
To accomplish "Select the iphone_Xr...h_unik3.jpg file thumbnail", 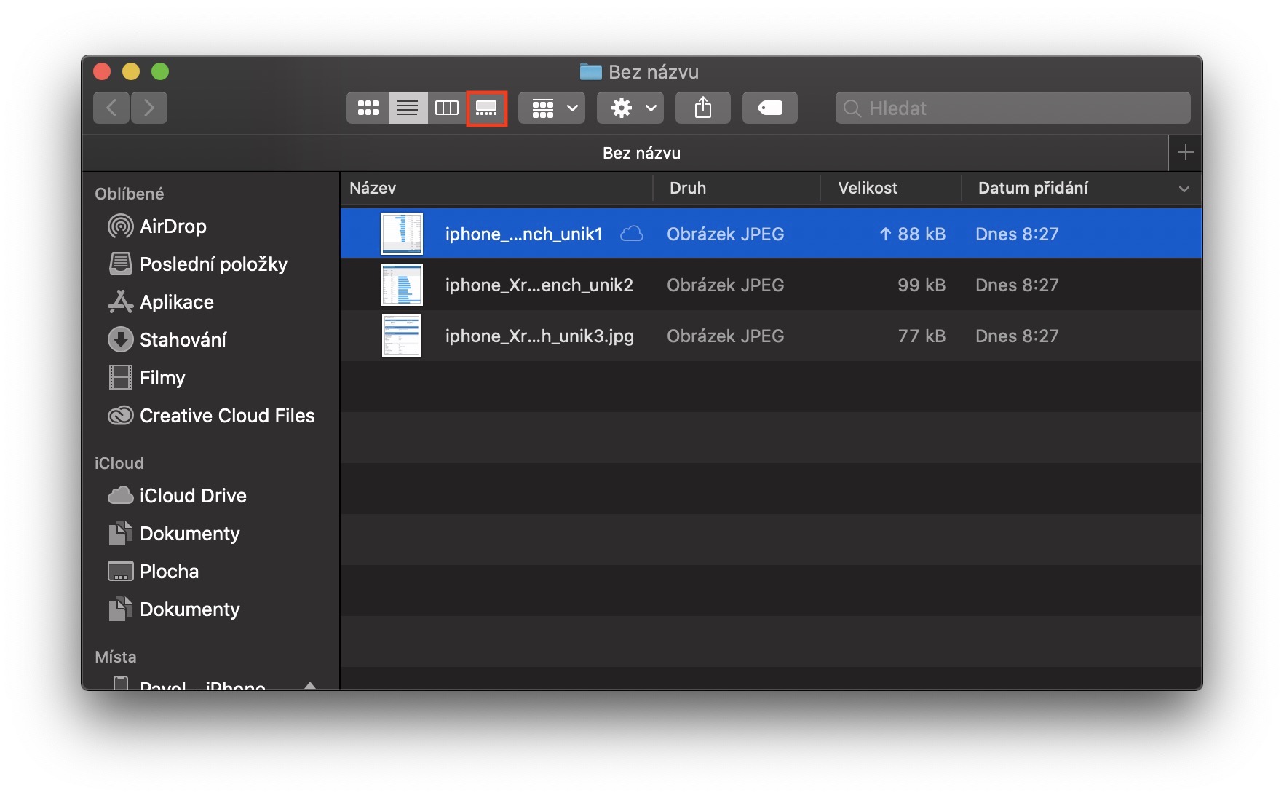I will 402,336.
